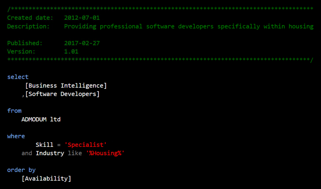
Task: Click the '[Availability]' column name
Action: coord(46,178)
